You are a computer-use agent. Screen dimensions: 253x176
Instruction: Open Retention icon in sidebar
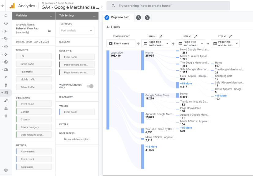(6, 54)
